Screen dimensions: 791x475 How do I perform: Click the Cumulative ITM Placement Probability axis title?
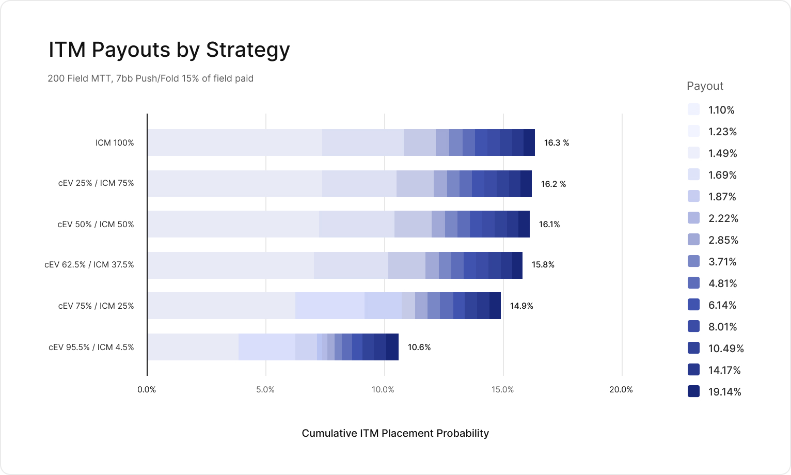pos(395,433)
